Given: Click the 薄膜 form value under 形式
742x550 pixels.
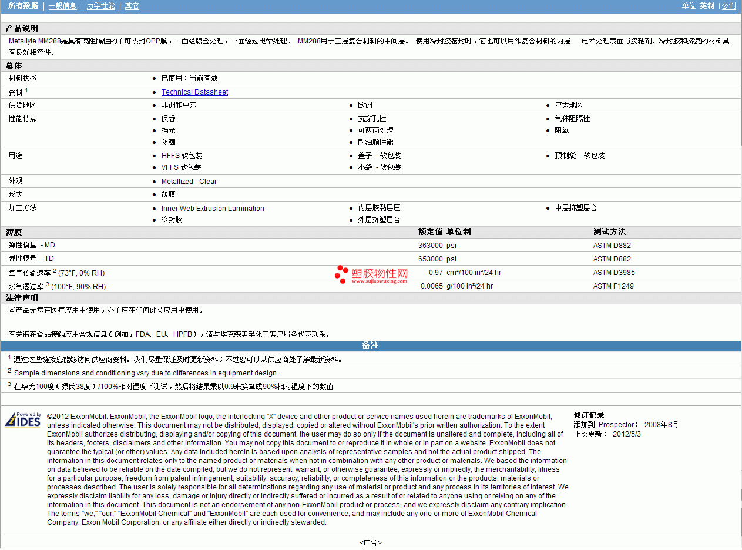Looking at the screenshot, I should pyautogui.click(x=169, y=194).
